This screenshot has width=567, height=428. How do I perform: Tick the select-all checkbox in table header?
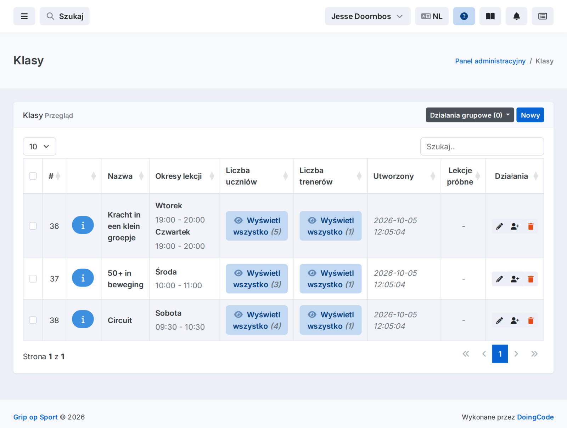33,176
